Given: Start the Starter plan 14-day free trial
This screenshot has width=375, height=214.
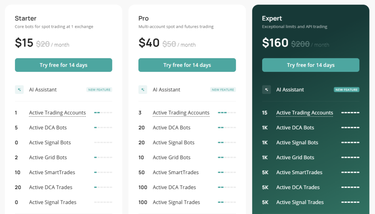Looking at the screenshot, I should [63, 65].
